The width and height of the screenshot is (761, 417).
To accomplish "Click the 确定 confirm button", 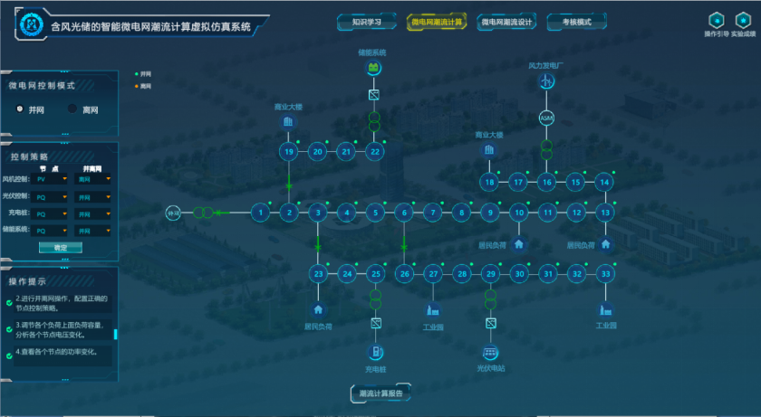I will [60, 247].
